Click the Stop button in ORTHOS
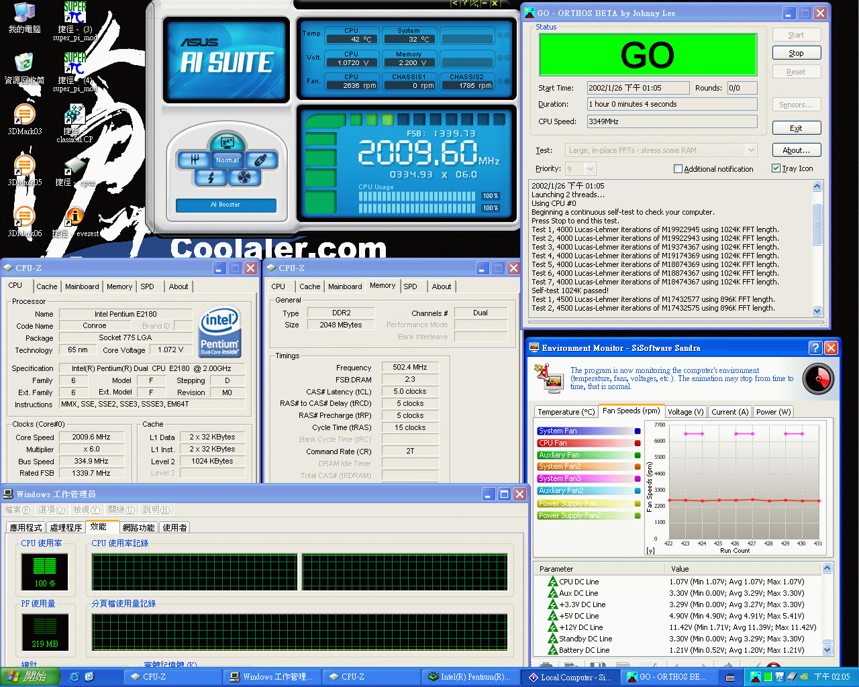This screenshot has height=687, width=859. 796,53
